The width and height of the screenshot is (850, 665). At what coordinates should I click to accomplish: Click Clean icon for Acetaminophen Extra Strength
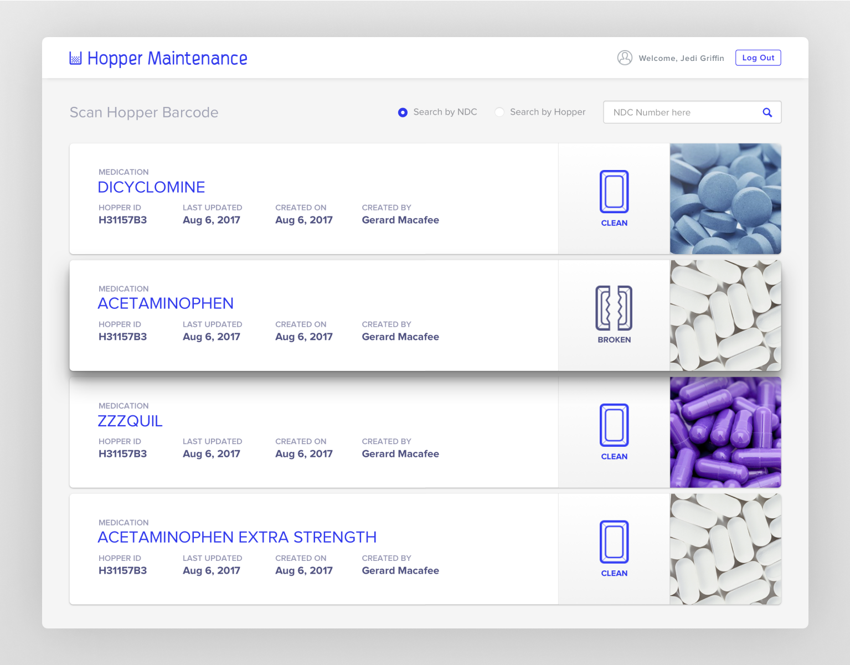[614, 542]
